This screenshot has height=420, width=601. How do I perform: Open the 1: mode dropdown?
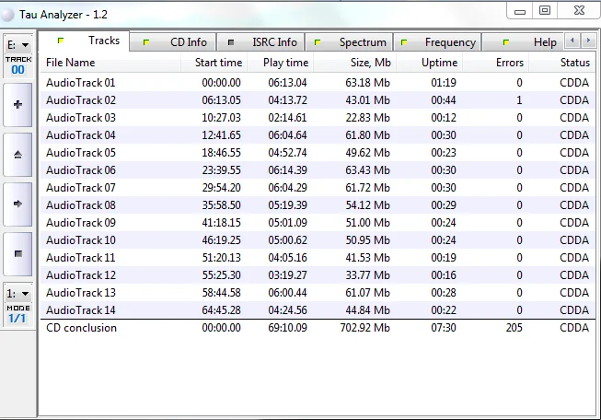(17, 294)
